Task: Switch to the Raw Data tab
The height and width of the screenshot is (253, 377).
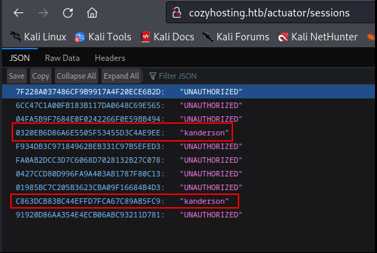Action: point(62,58)
